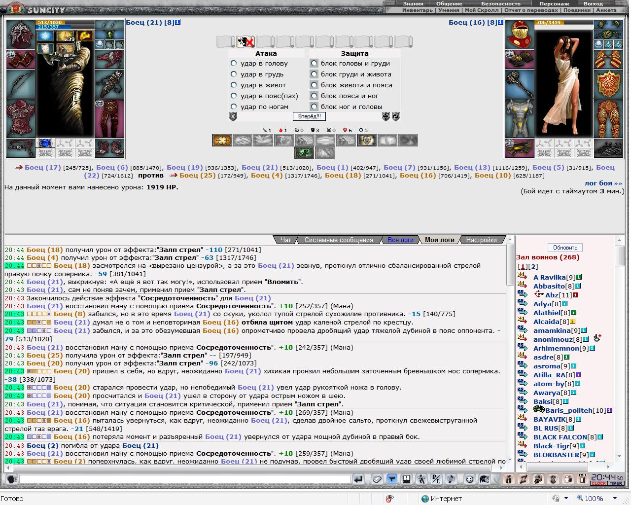Click the refresh shield icon by Вперёд
The height and width of the screenshot is (505, 631).
coord(395,116)
